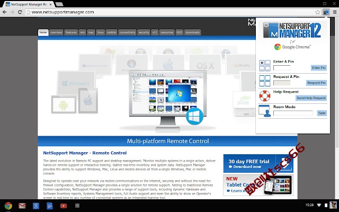Click the user avatar in tray

click(x=333, y=205)
